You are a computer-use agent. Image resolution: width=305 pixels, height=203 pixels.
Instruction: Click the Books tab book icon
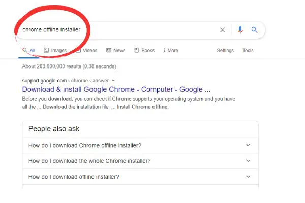click(x=137, y=50)
